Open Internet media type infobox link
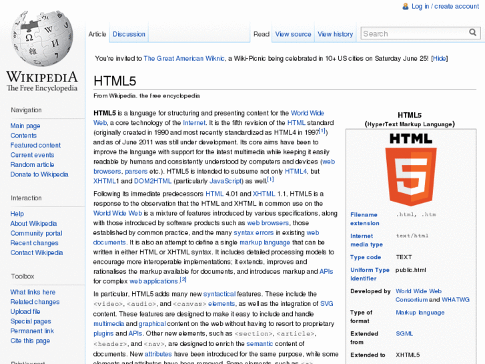This screenshot has width=485, height=364. coord(366,240)
